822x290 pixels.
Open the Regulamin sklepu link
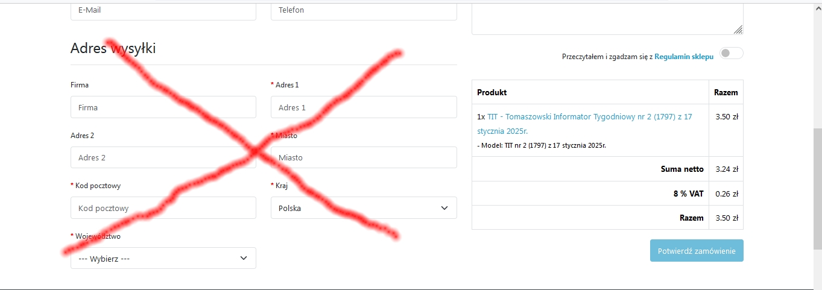coord(684,57)
